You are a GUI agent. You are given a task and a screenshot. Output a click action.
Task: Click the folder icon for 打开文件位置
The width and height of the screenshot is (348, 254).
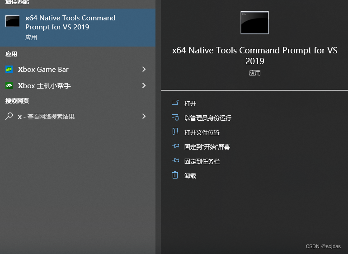175,132
